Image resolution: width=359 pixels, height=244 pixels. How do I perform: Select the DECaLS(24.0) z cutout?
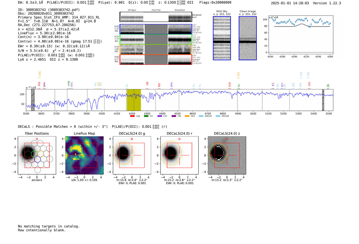click(x=227, y=155)
